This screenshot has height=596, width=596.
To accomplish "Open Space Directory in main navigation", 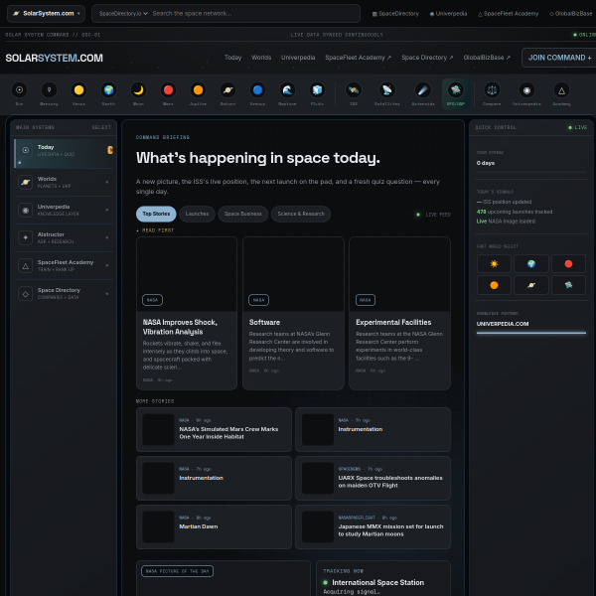I will [427, 58].
